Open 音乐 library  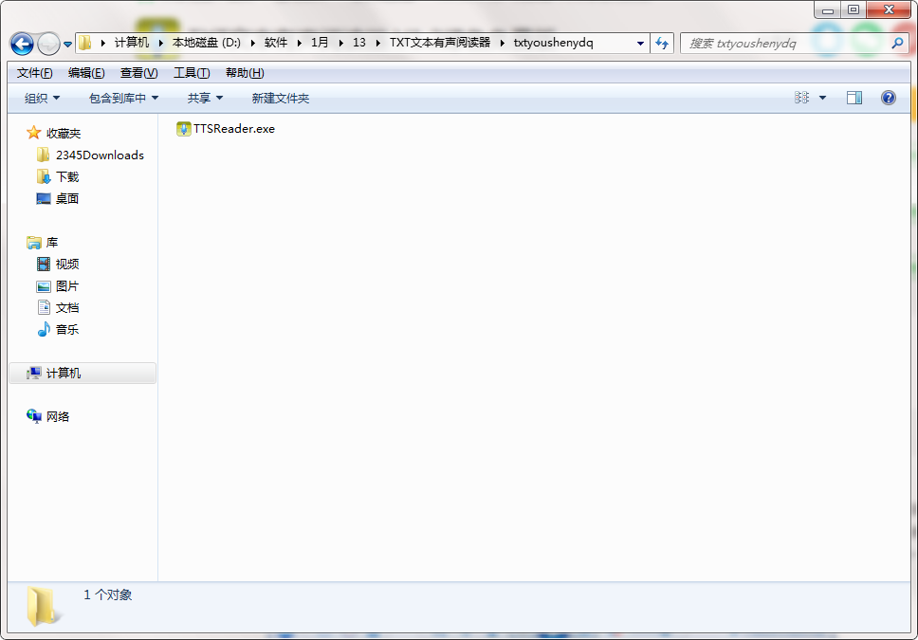(67, 329)
